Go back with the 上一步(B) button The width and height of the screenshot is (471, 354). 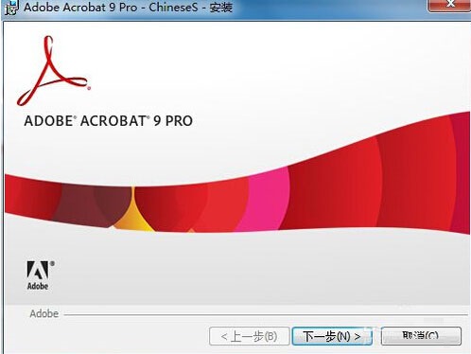(x=249, y=336)
